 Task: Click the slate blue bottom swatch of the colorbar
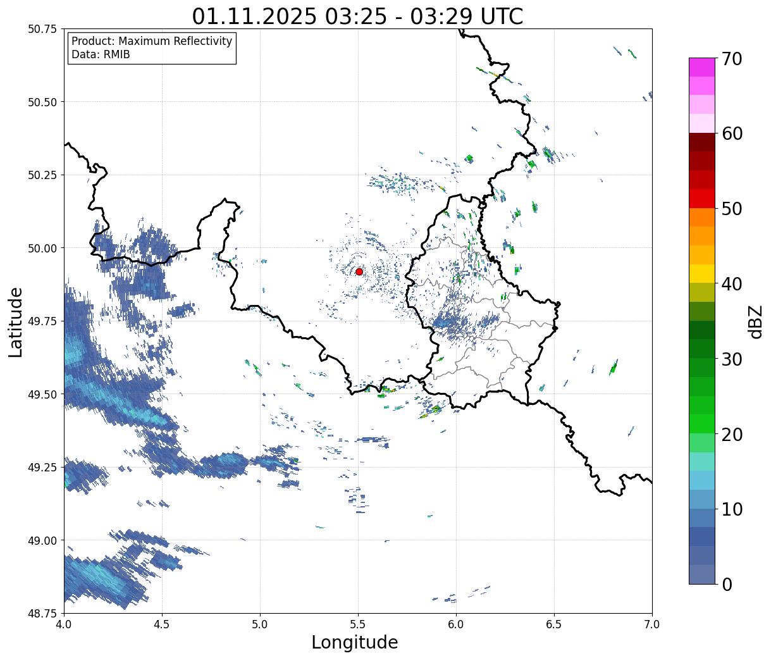point(702,574)
